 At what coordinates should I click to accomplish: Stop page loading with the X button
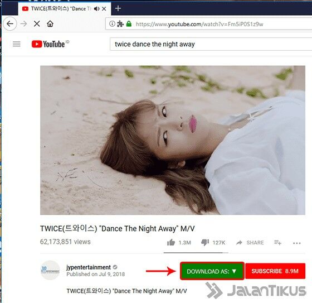click(x=37, y=24)
